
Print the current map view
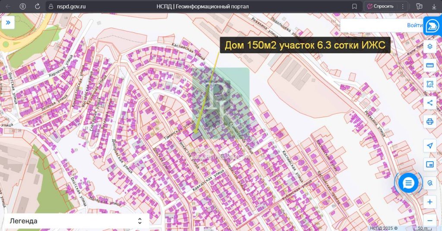tap(429, 122)
